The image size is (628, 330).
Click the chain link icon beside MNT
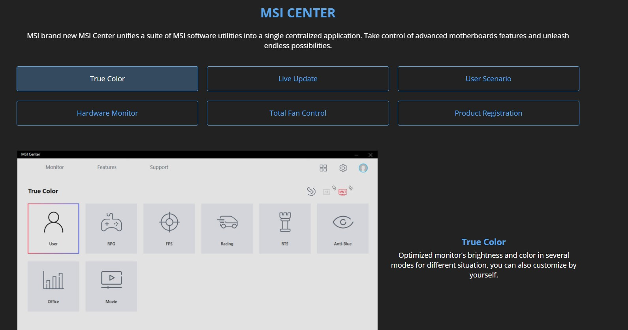click(x=350, y=188)
